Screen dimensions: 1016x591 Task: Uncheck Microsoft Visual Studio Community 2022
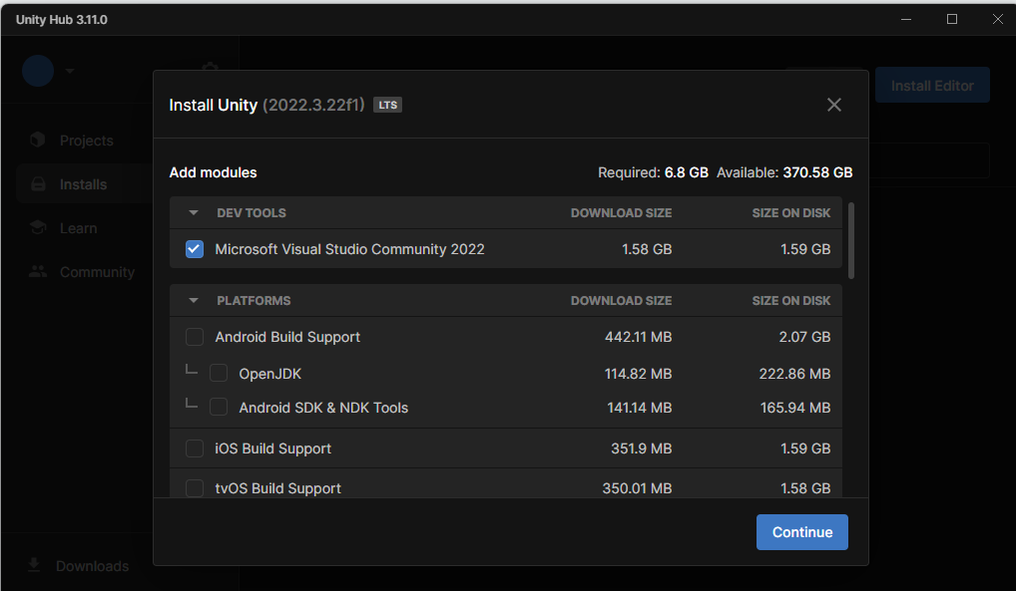pos(195,249)
